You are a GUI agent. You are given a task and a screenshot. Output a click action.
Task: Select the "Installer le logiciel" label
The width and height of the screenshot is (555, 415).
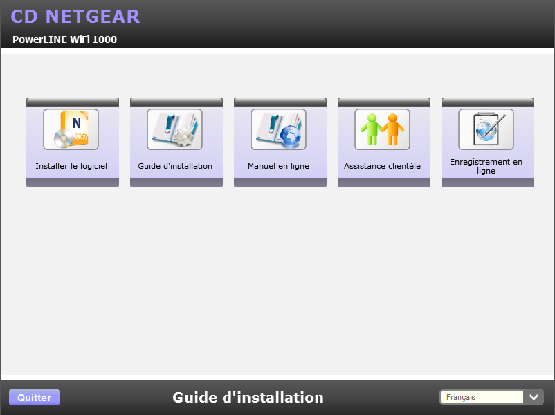[71, 166]
